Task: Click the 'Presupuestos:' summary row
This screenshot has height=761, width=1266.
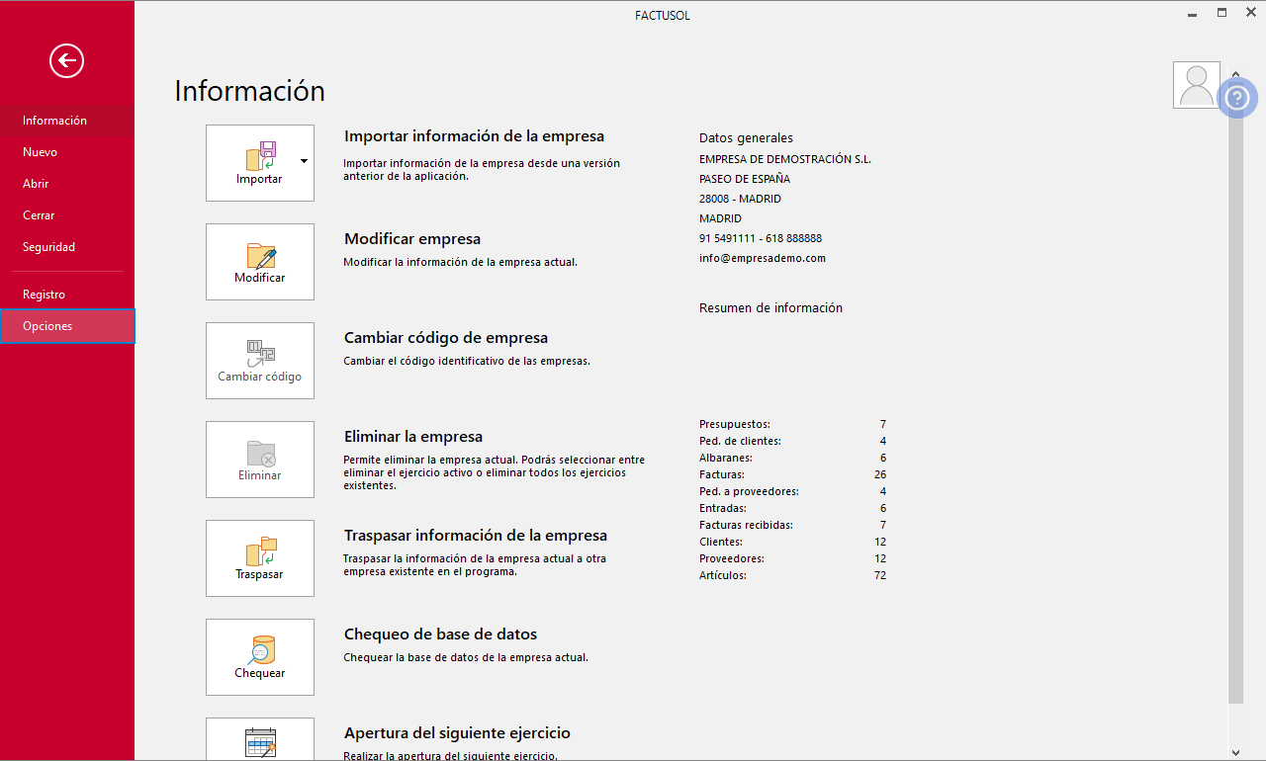Action: (792, 424)
